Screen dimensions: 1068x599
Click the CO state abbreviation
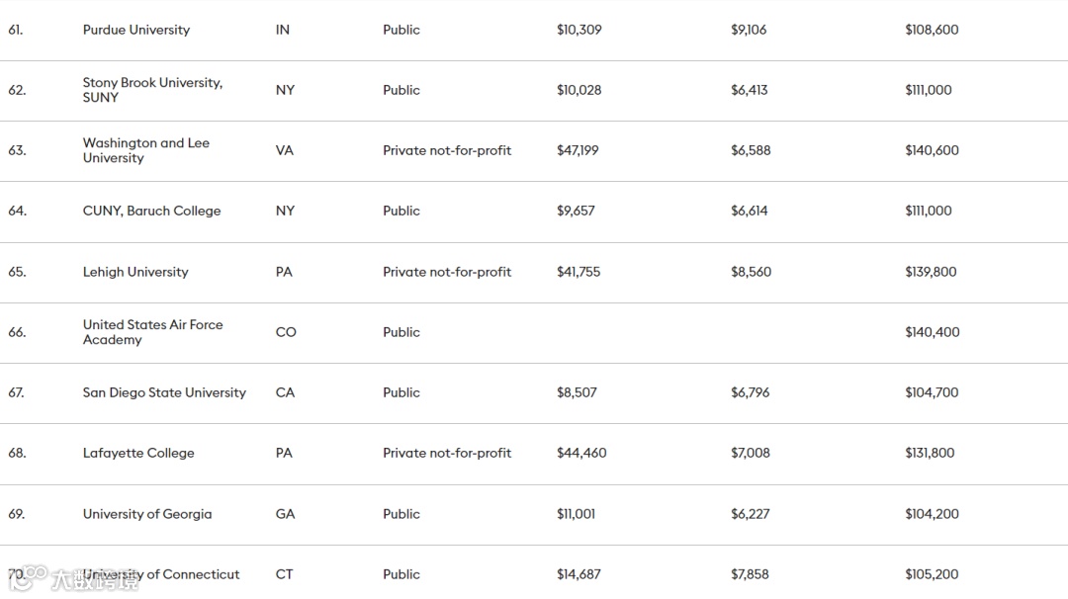(x=286, y=332)
